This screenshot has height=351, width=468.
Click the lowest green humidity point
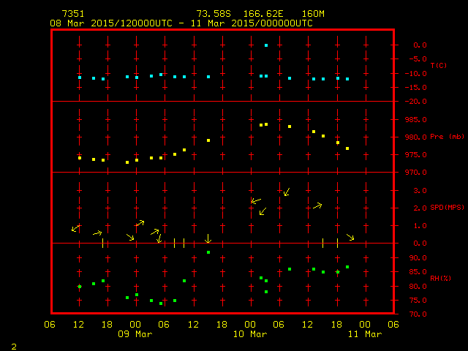pos(161,303)
